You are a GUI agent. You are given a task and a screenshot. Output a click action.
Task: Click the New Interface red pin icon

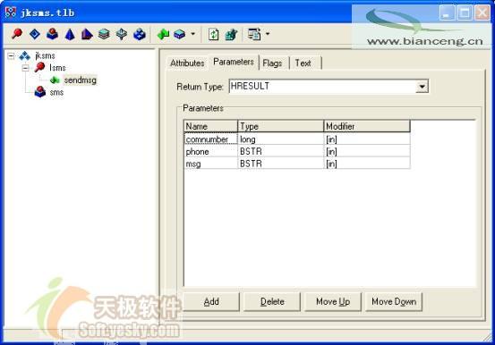pos(17,34)
